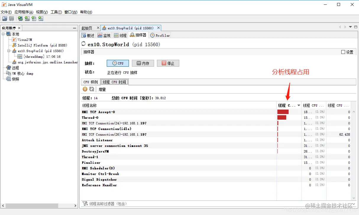Click the 内存 memory sampling button
The image size is (359, 215).
pyautogui.click(x=143, y=63)
